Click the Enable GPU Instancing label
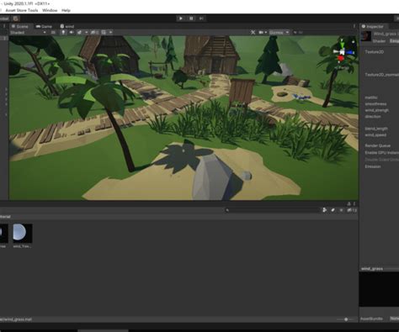The height and width of the screenshot is (332, 399). [x=381, y=153]
